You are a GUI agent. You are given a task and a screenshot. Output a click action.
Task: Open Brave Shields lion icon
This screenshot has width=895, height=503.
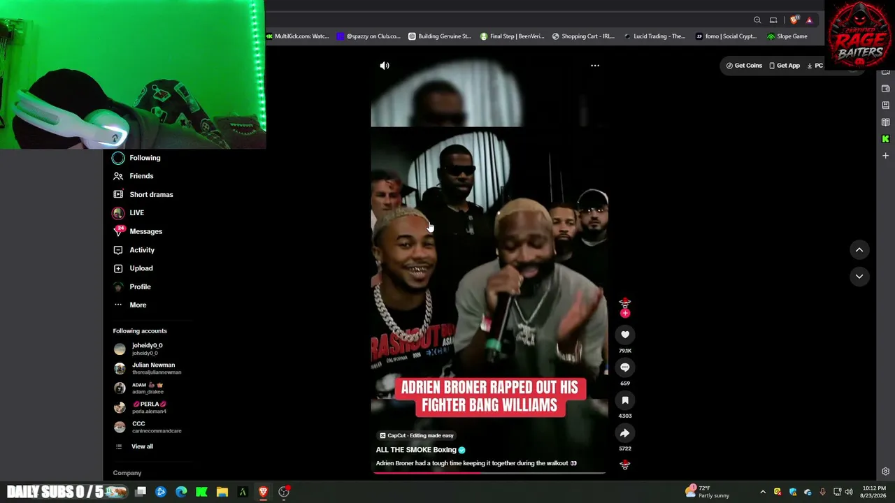794,20
